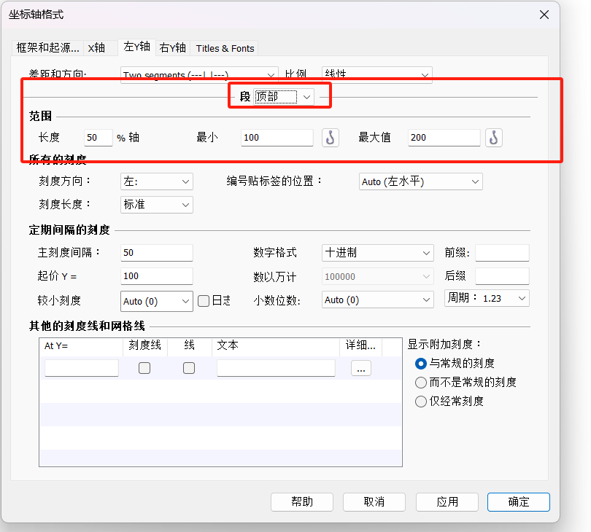Choose the 仅经常刻度 radio option
The height and width of the screenshot is (532, 591).
point(421,401)
